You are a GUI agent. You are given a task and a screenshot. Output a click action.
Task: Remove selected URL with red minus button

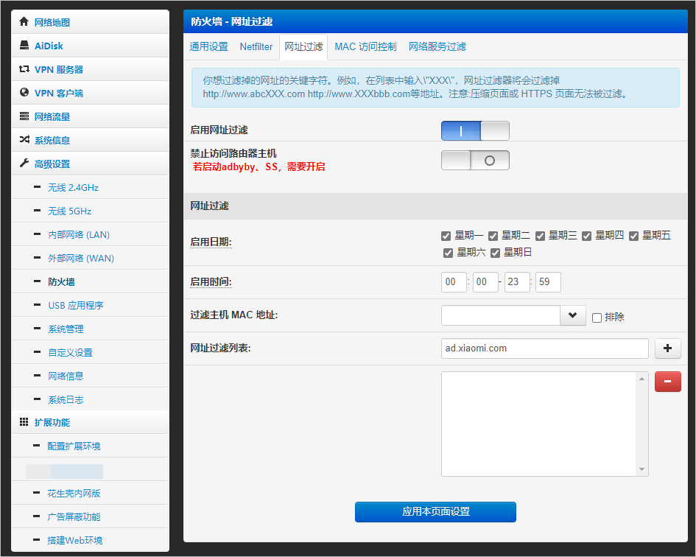click(667, 382)
